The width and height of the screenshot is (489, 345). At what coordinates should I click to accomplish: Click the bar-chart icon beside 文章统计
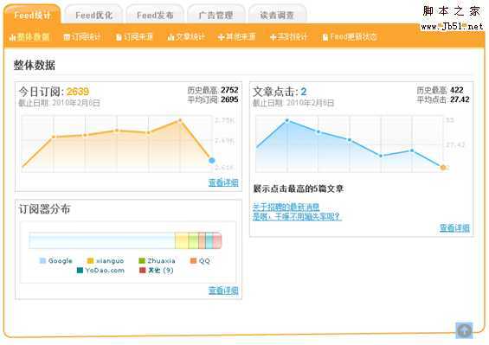171,37
